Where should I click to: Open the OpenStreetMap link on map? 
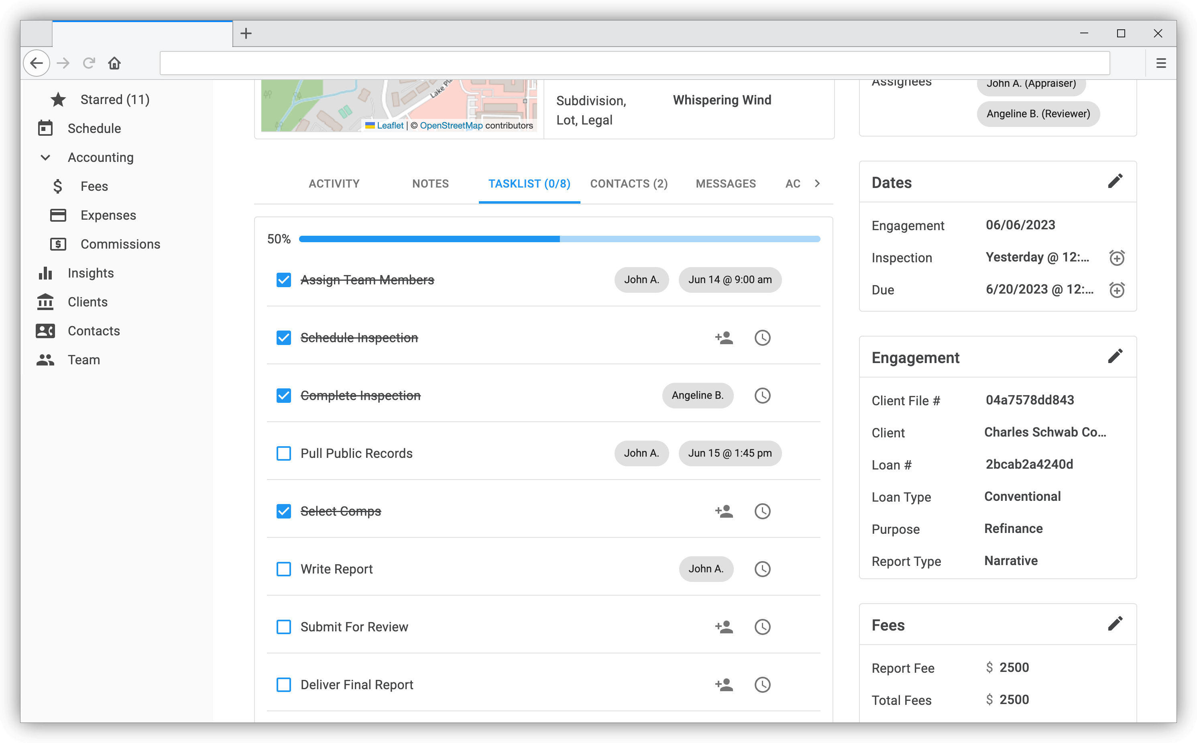pyautogui.click(x=451, y=126)
